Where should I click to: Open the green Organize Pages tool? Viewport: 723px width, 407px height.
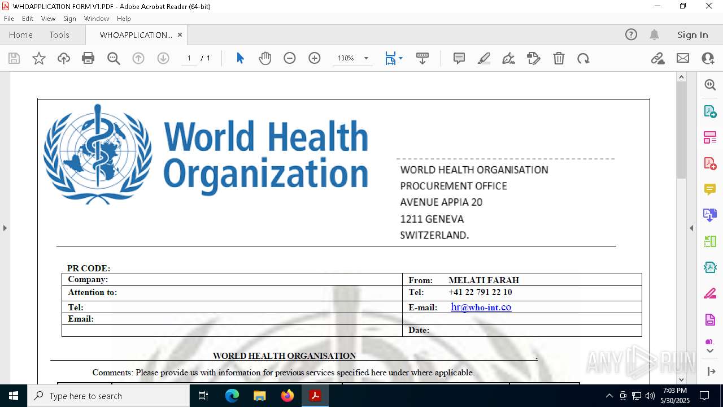pos(710,241)
